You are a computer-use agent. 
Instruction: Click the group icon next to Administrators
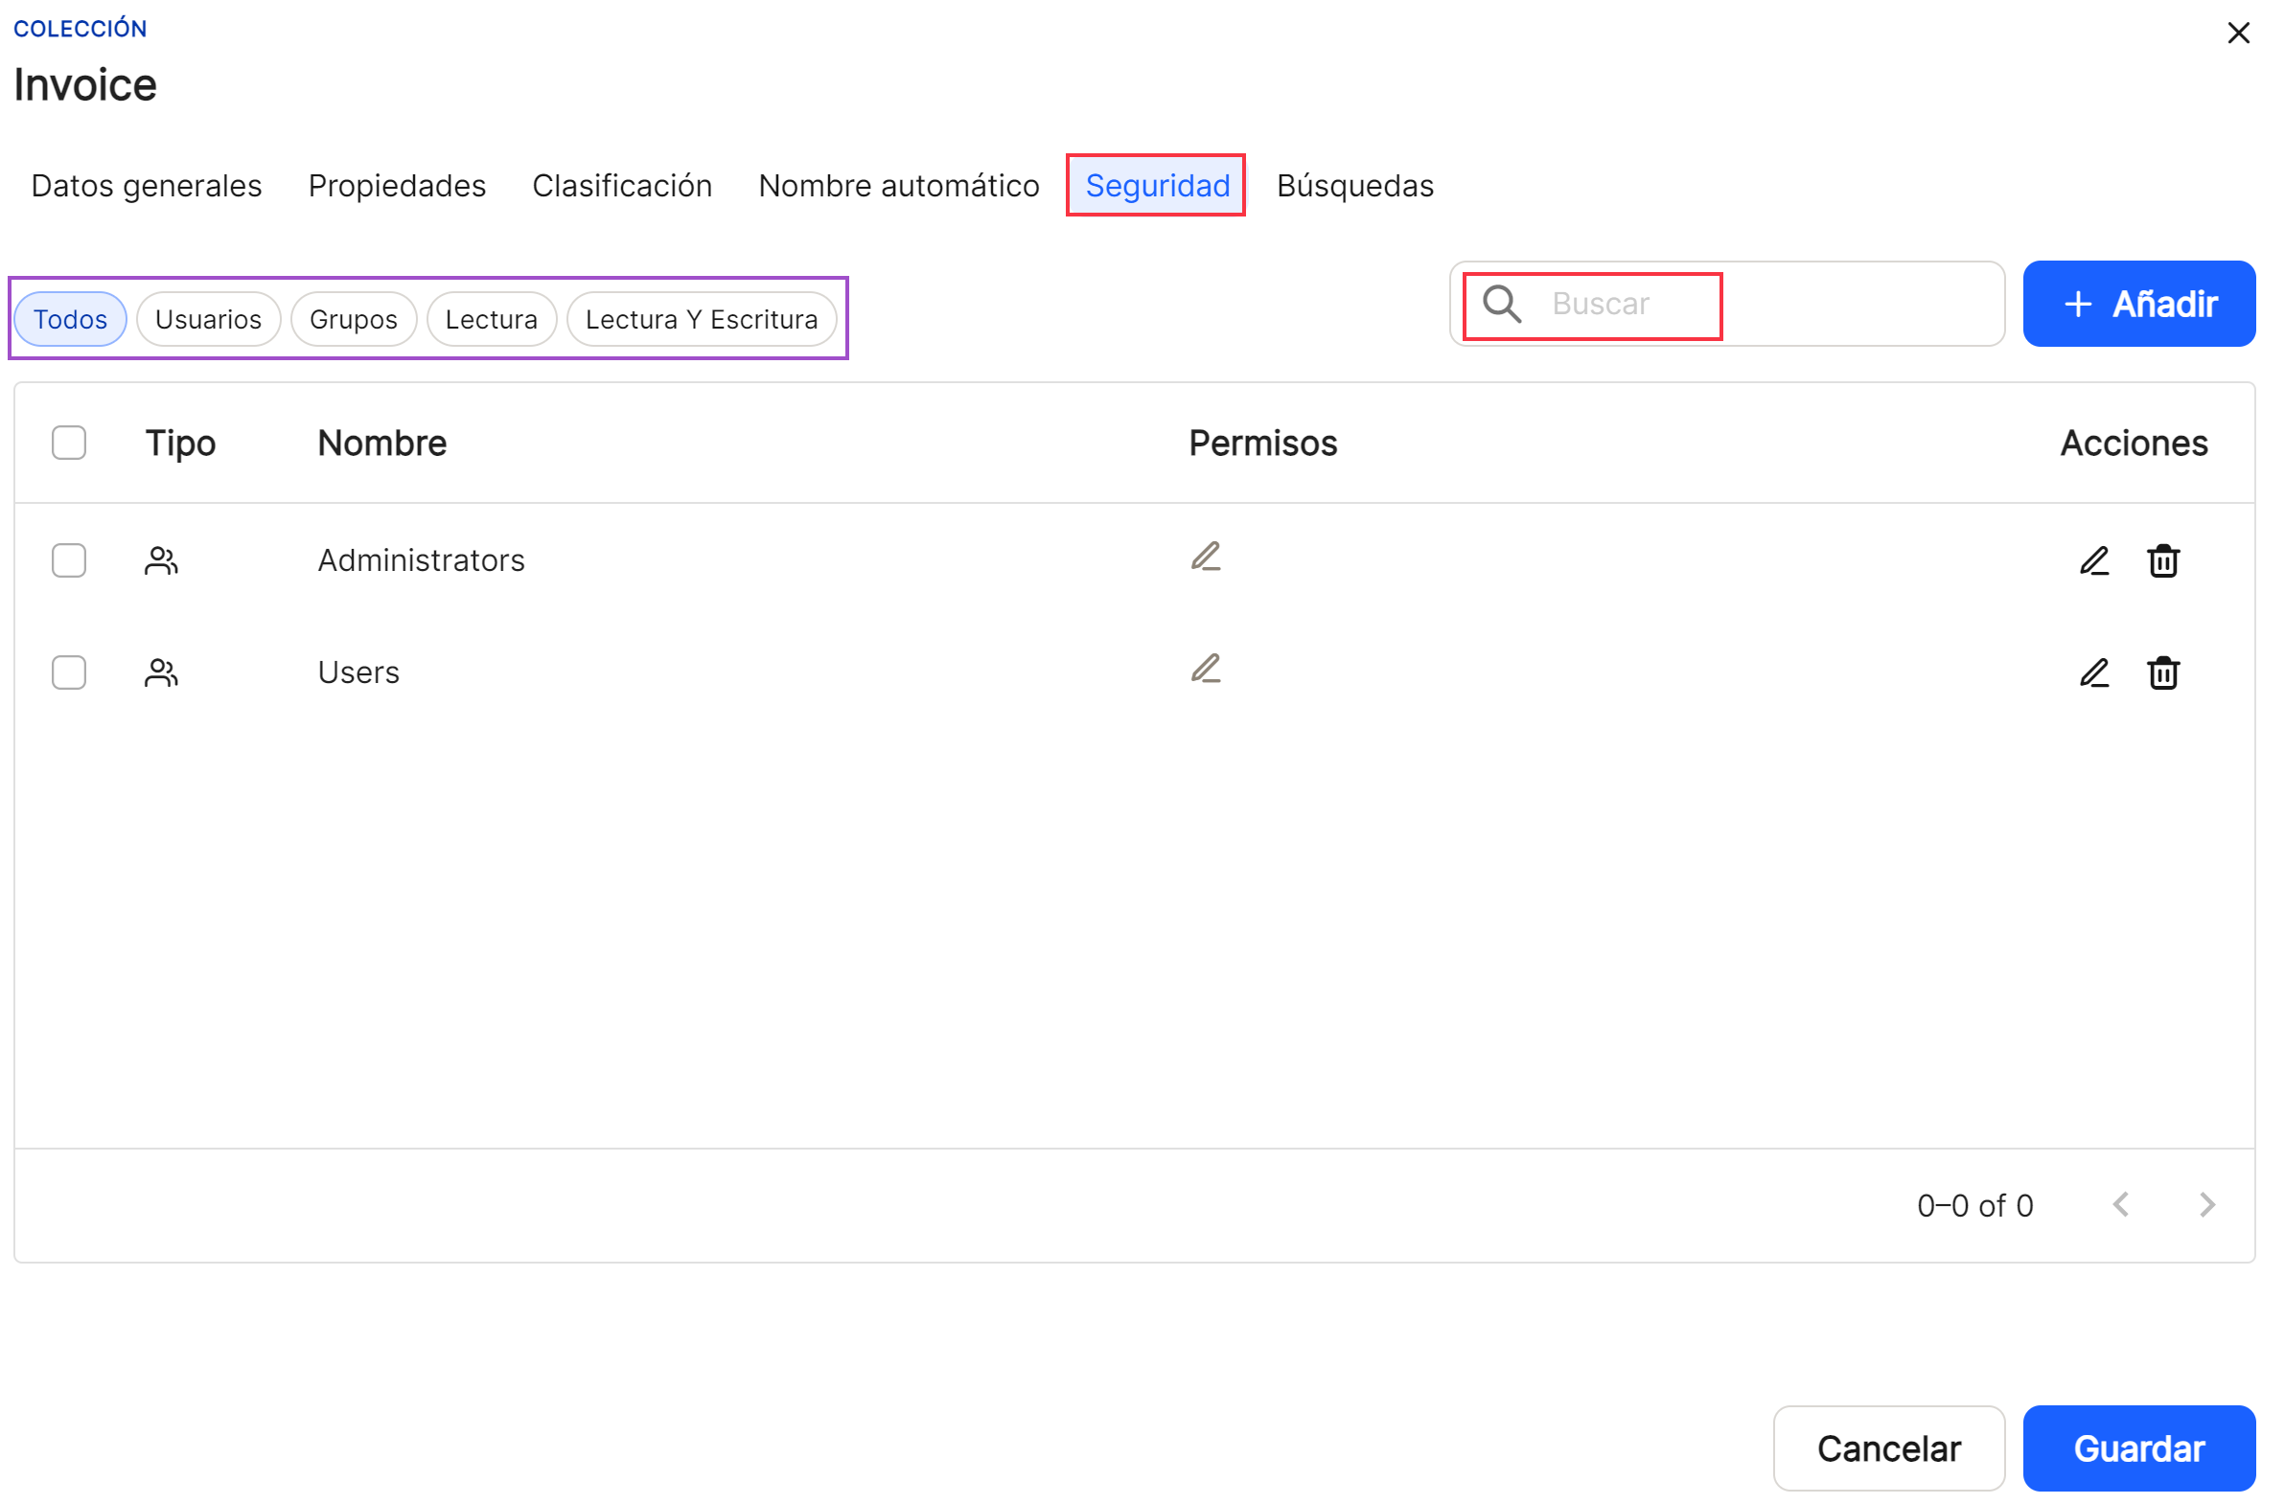(x=162, y=563)
